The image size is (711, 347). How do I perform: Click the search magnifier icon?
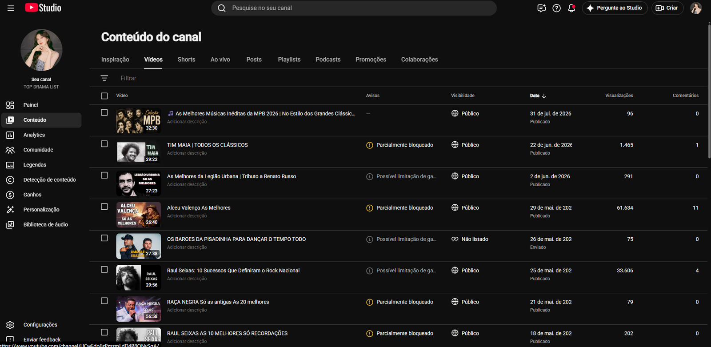coord(222,8)
